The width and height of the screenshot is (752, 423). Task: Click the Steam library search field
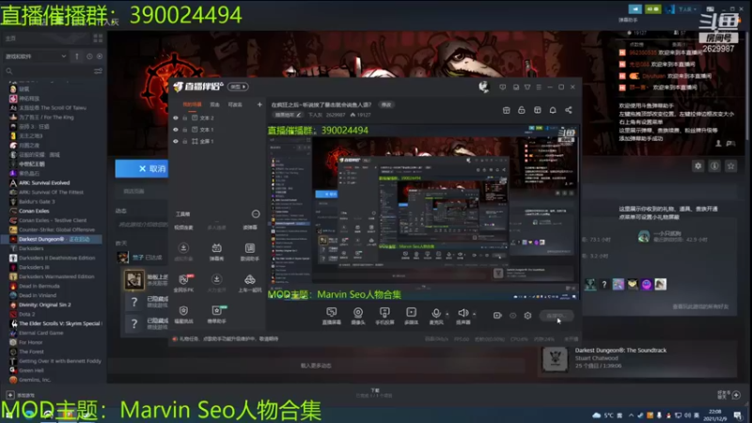[x=48, y=71]
